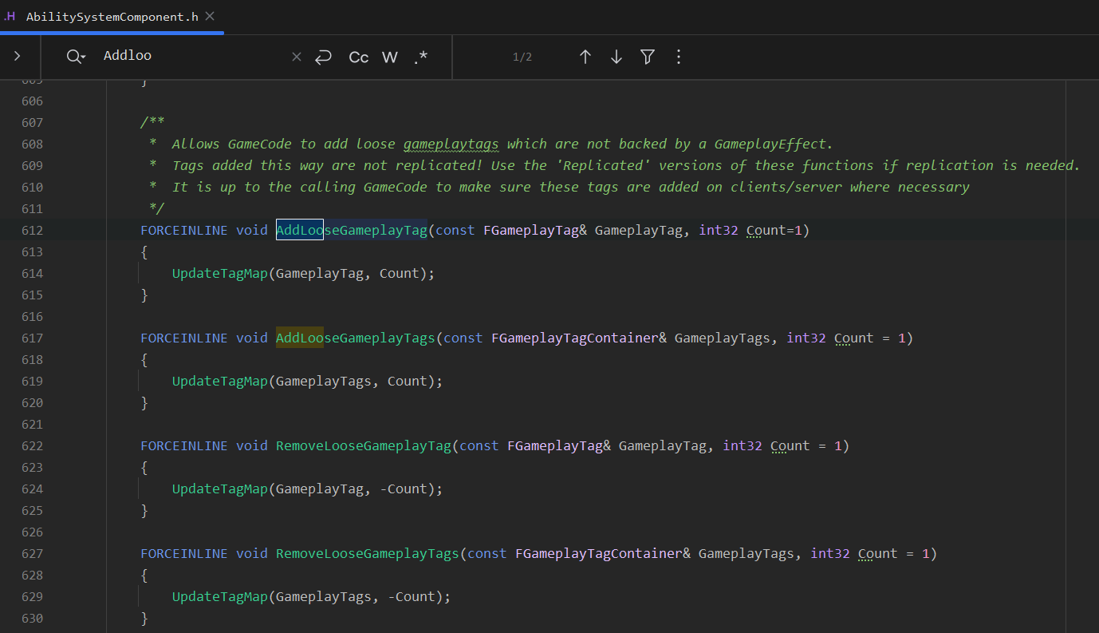Insert new line in search field
Viewport: 1099px width, 633px height.
(322, 57)
